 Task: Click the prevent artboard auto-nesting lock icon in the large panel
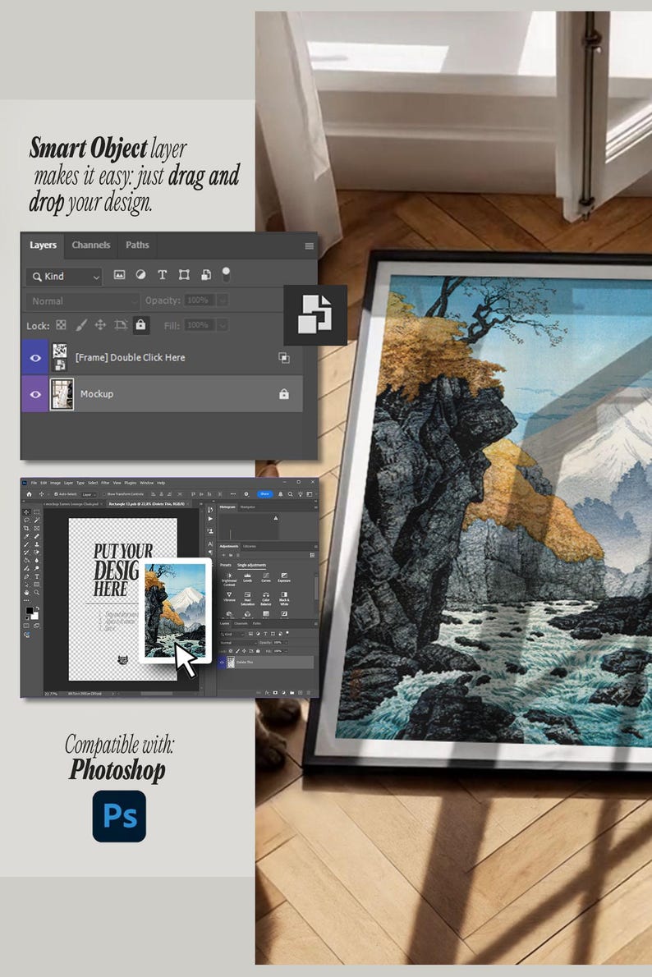121,325
